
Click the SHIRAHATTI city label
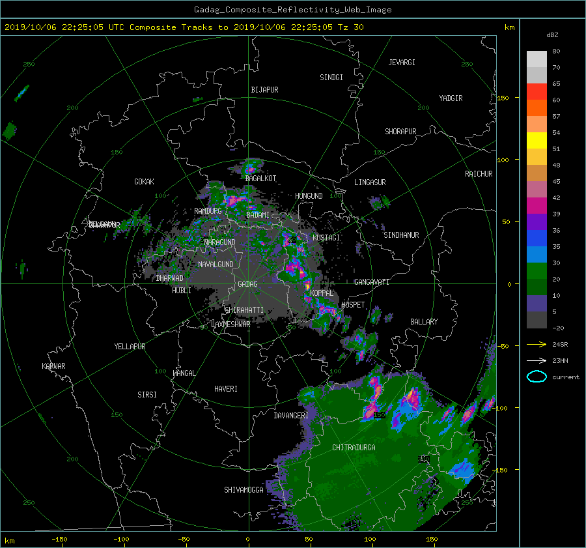pos(244,310)
